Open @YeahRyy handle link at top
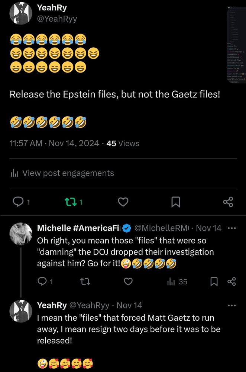 coord(56,19)
